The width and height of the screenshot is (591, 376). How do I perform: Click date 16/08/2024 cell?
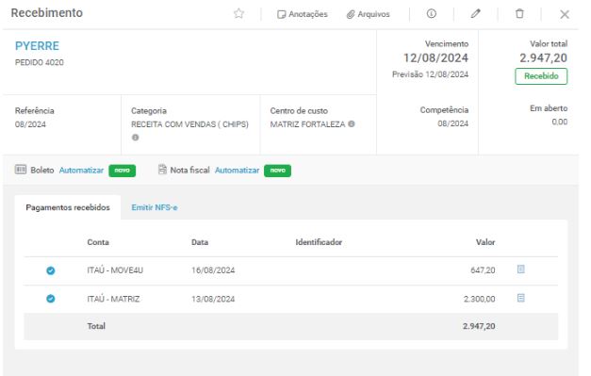coord(213,270)
